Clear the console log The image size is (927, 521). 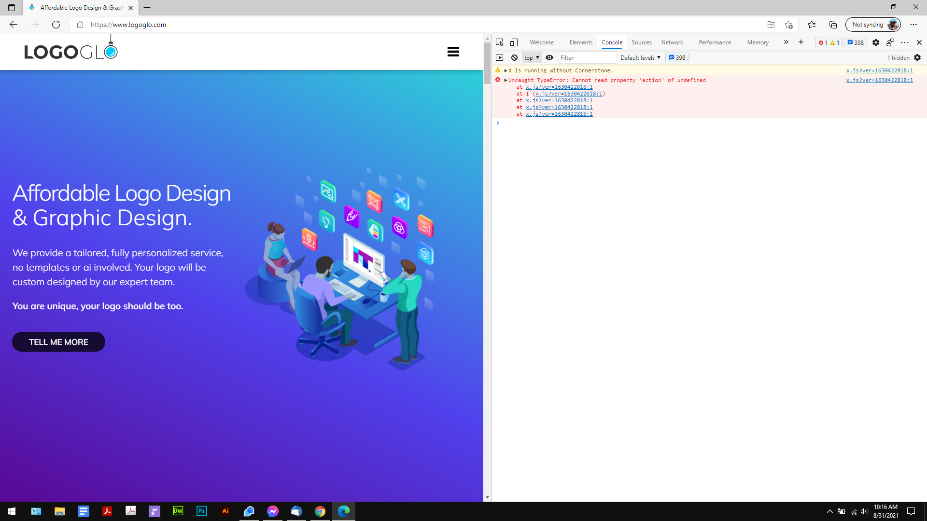click(514, 57)
